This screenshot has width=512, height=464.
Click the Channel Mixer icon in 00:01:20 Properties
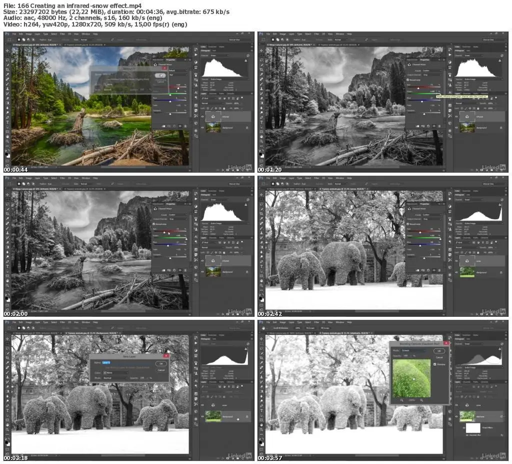[x=409, y=65]
